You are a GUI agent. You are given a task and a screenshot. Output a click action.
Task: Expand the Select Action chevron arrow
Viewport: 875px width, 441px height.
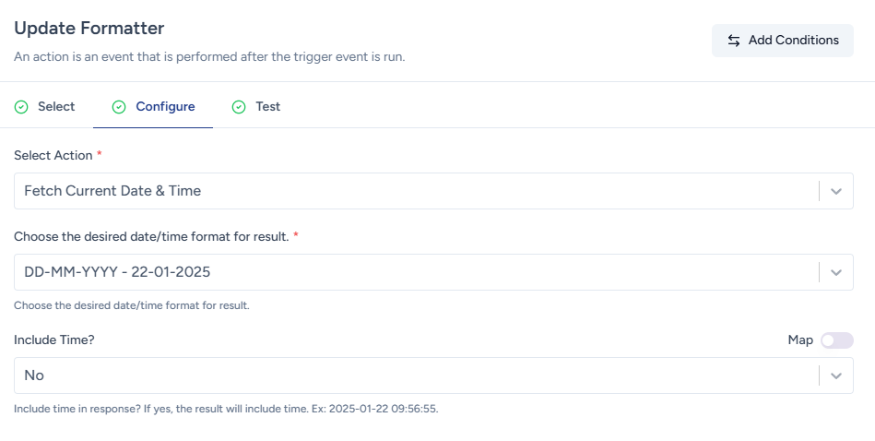click(x=835, y=191)
